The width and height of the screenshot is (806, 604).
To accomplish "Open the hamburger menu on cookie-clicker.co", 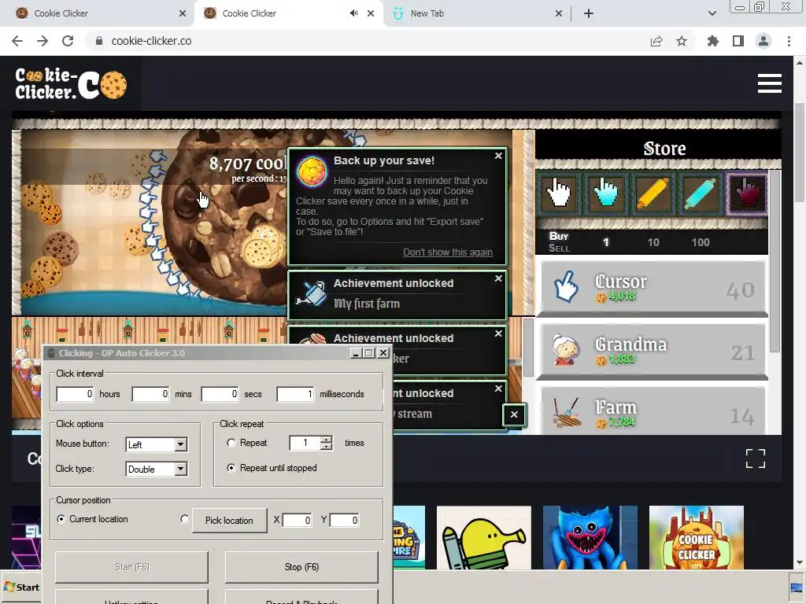I will pyautogui.click(x=770, y=83).
